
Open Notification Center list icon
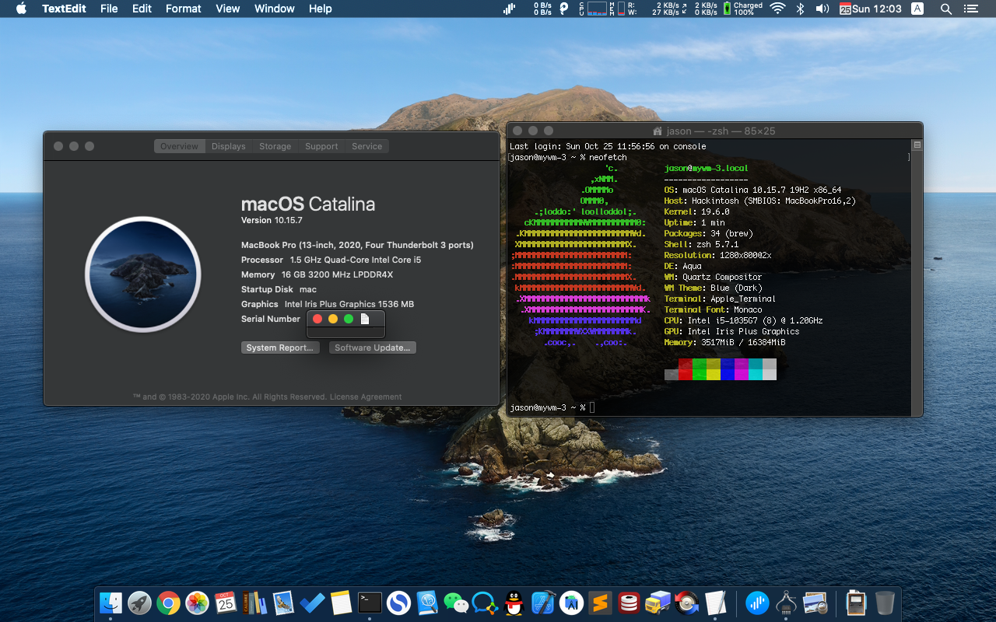[970, 9]
